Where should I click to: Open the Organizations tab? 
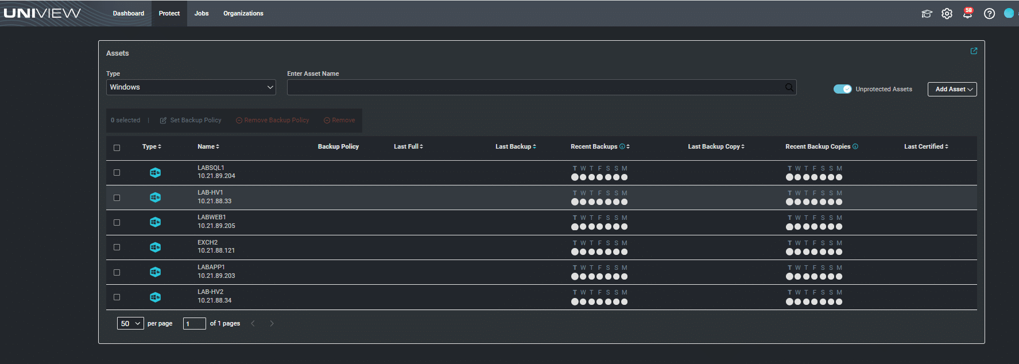[243, 13]
